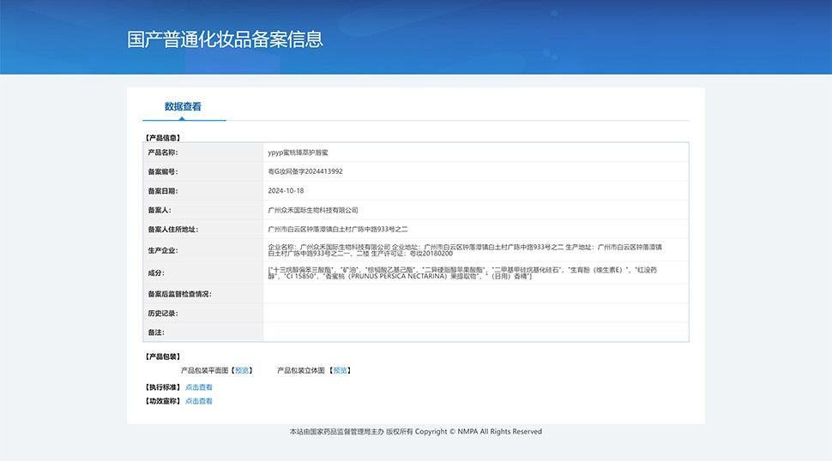Click the 生产企业 details text
The height and width of the screenshot is (461, 832).
463,250
